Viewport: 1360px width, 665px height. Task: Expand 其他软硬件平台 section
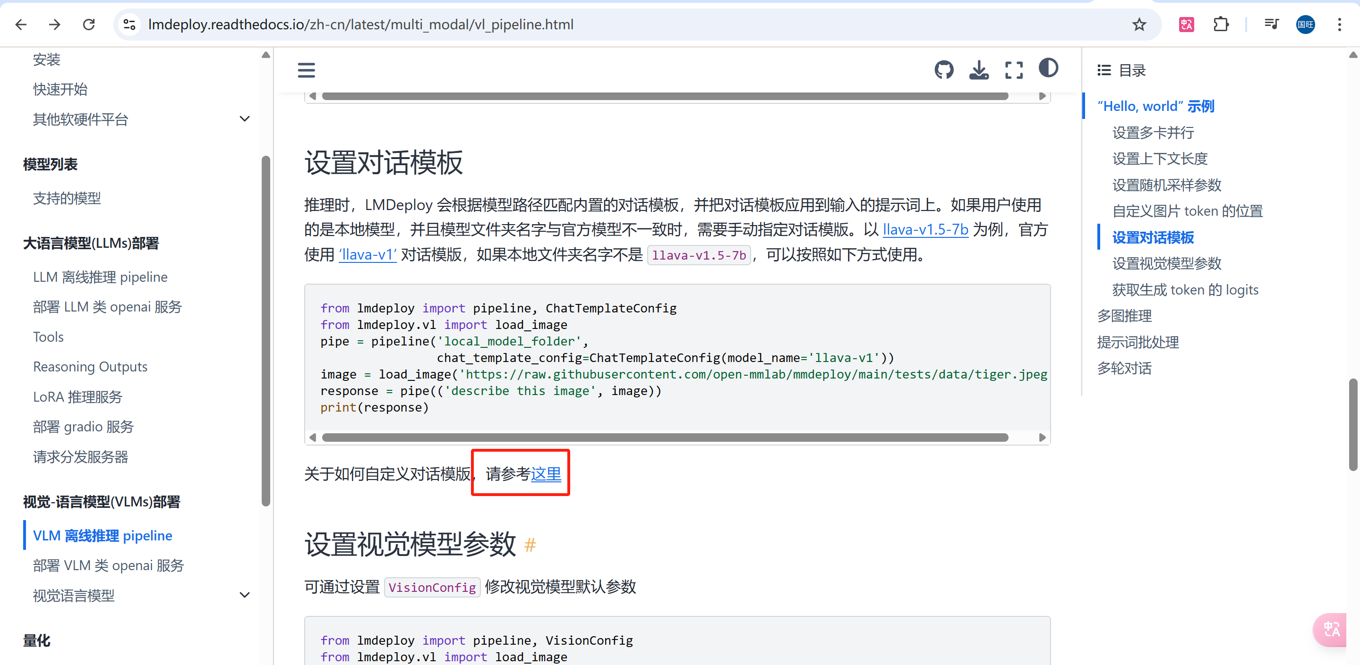244,118
